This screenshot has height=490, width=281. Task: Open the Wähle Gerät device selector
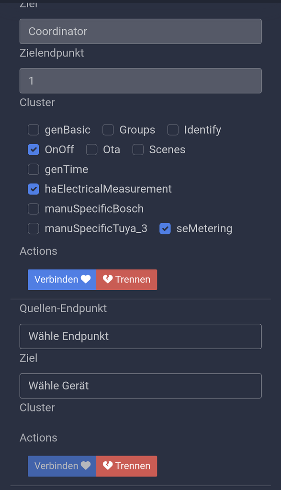pos(140,386)
